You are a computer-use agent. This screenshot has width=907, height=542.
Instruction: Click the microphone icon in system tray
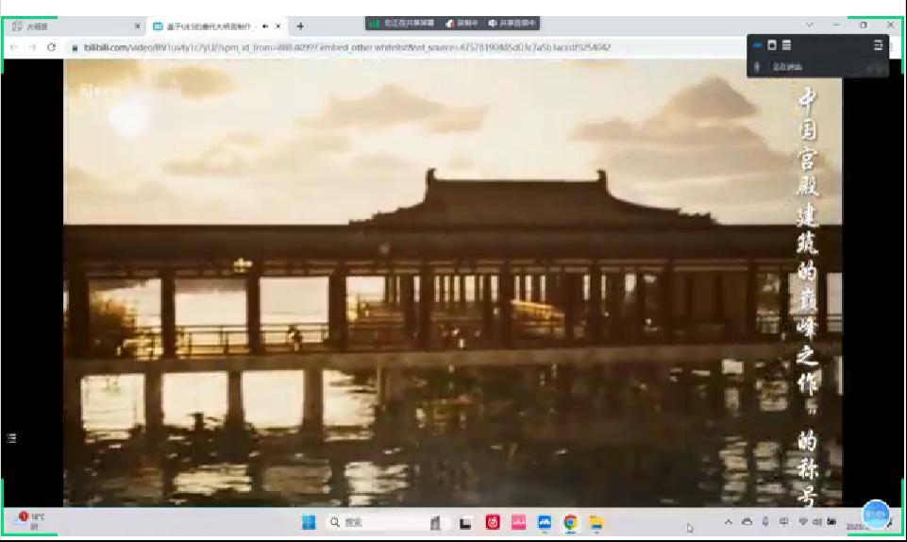pyautogui.click(x=765, y=522)
